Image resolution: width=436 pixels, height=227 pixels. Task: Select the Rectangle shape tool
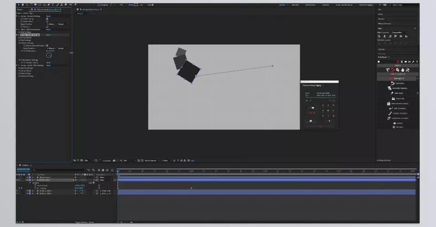[45, 5]
